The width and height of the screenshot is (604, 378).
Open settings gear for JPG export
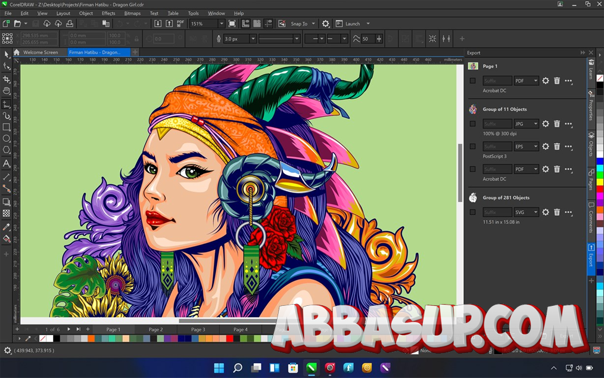[x=546, y=123]
